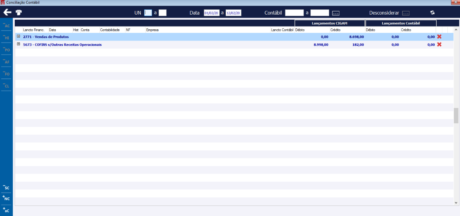This screenshot has height=216, width=460.
Task: Click the CIGAM app icon in title bar
Action: tap(3, 3)
